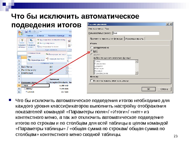Select the нет radio button
189x142 pixels.
(92, 51)
